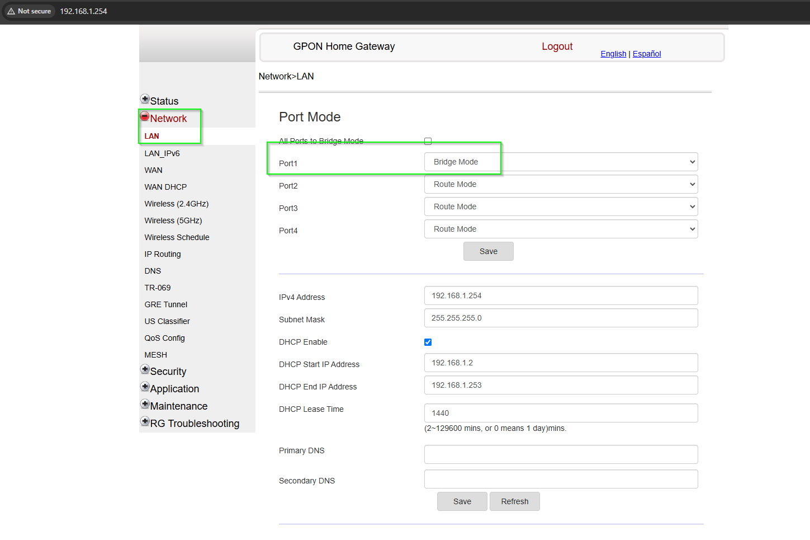Click the Logout link
Viewport: 810px width, 540px height.
tap(557, 46)
